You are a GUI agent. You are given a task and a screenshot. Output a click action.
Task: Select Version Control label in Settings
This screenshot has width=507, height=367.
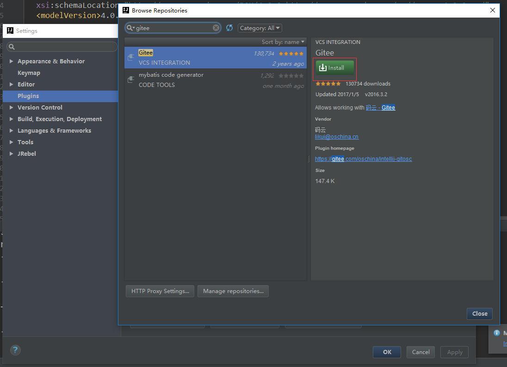pos(40,108)
